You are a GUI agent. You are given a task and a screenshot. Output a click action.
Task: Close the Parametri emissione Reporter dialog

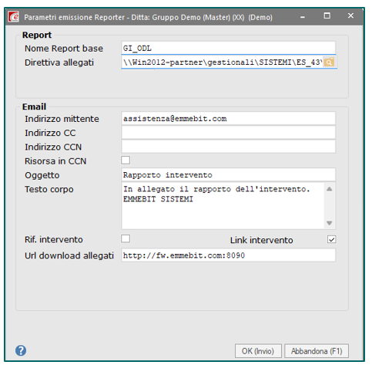[x=350, y=16]
